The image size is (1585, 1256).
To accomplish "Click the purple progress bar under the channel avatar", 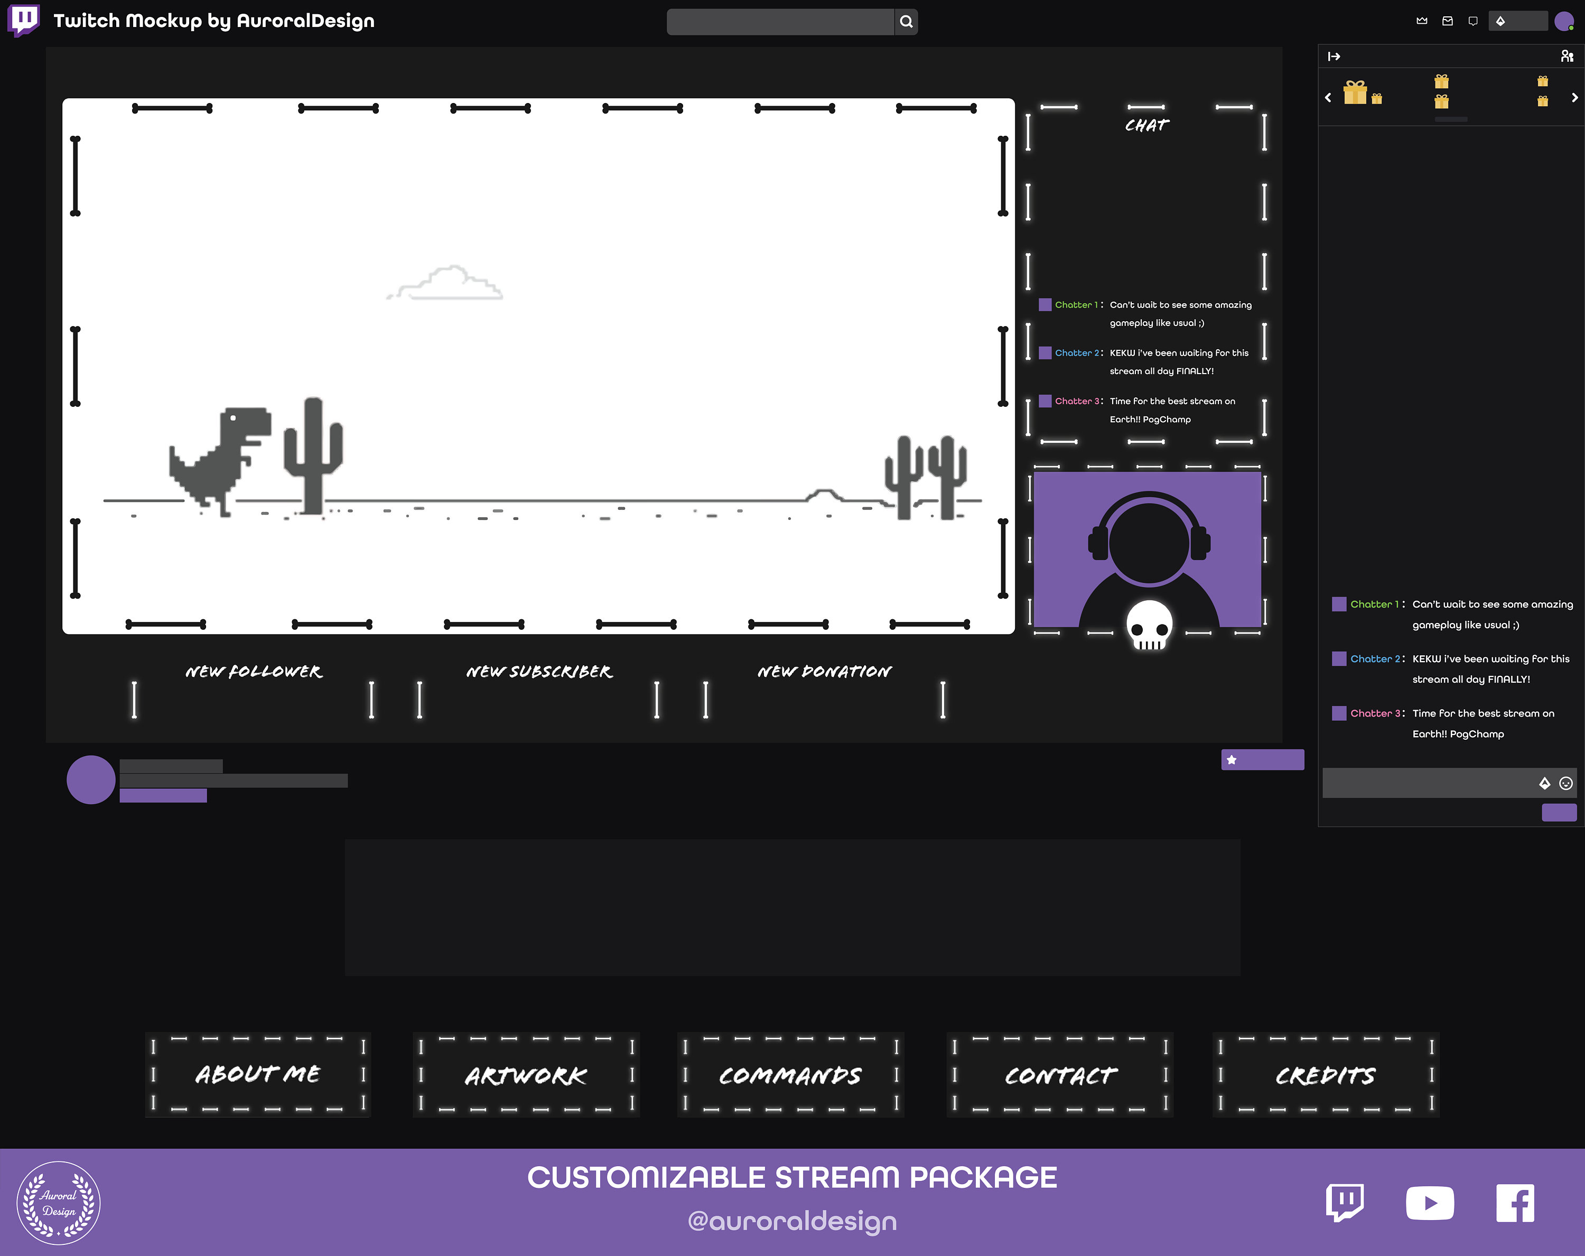I will click(163, 796).
